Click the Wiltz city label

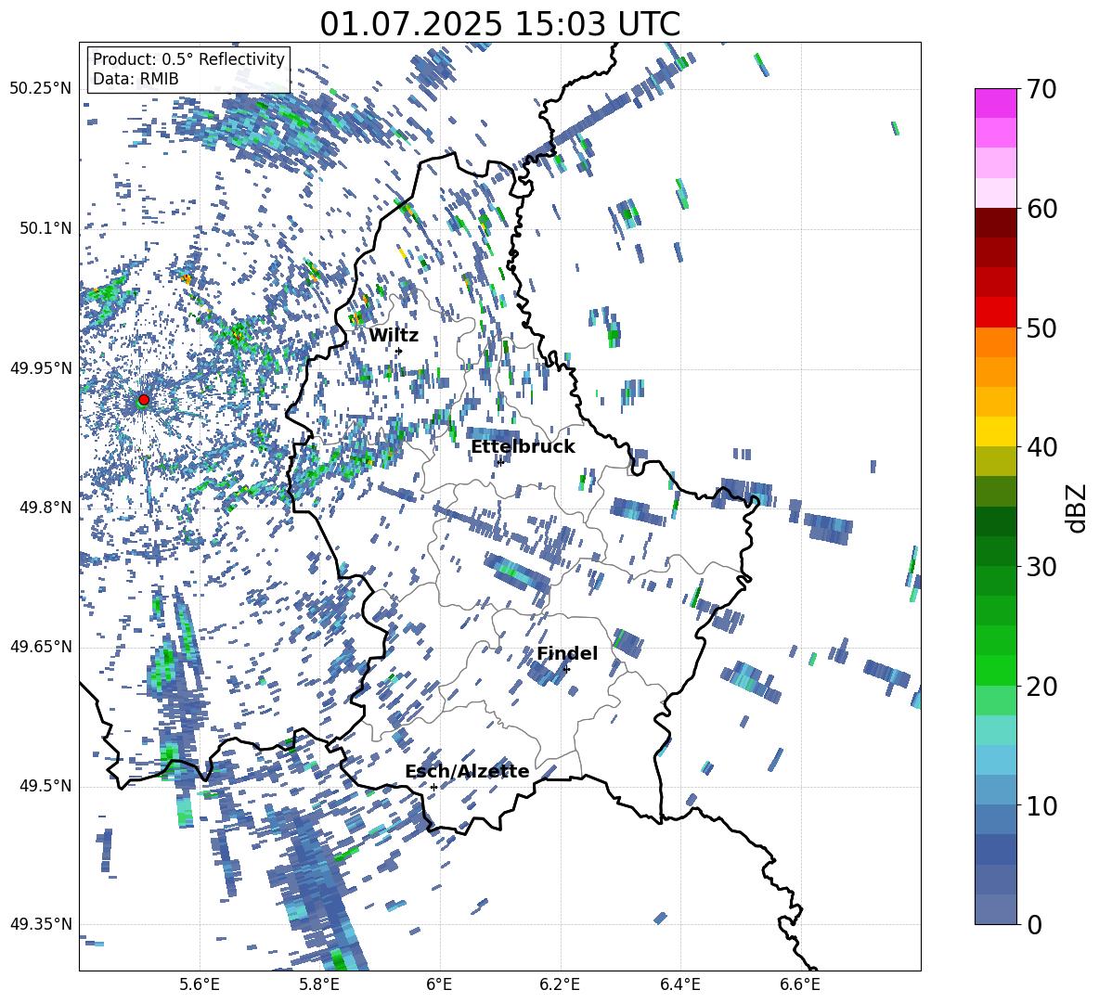pos(394,336)
